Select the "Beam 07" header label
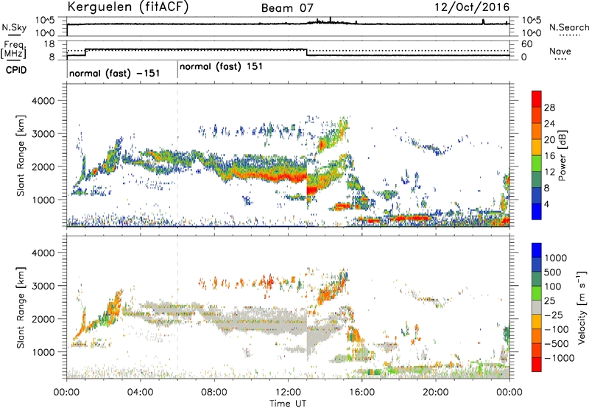The width and height of the screenshot is (589, 408). pos(287,8)
